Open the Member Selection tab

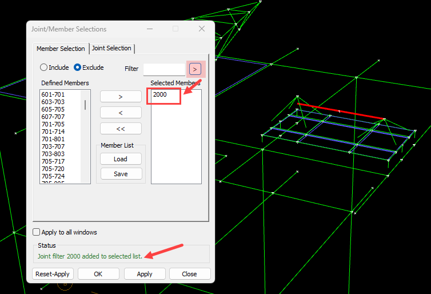point(61,49)
